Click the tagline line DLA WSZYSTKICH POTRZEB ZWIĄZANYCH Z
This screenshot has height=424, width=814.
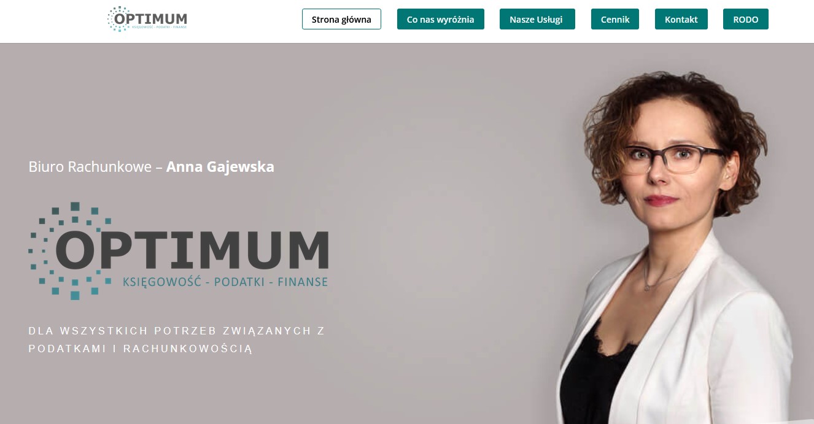point(177,331)
